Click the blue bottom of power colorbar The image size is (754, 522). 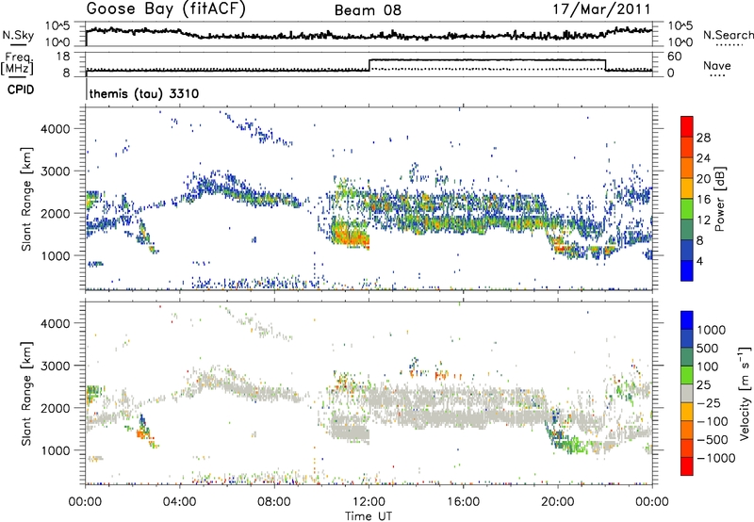coord(687,270)
